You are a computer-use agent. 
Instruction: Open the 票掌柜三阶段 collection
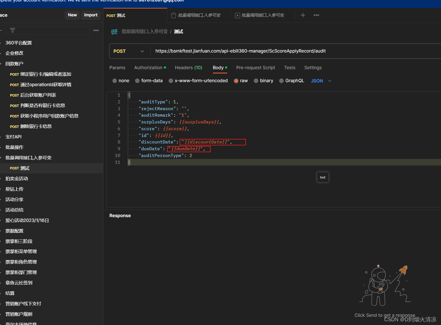coord(19,241)
